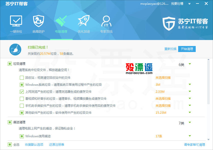Collapse the 垃圾清理 6类 section arrow
The image size is (213, 150).
pyautogui.click(x=190, y=64)
